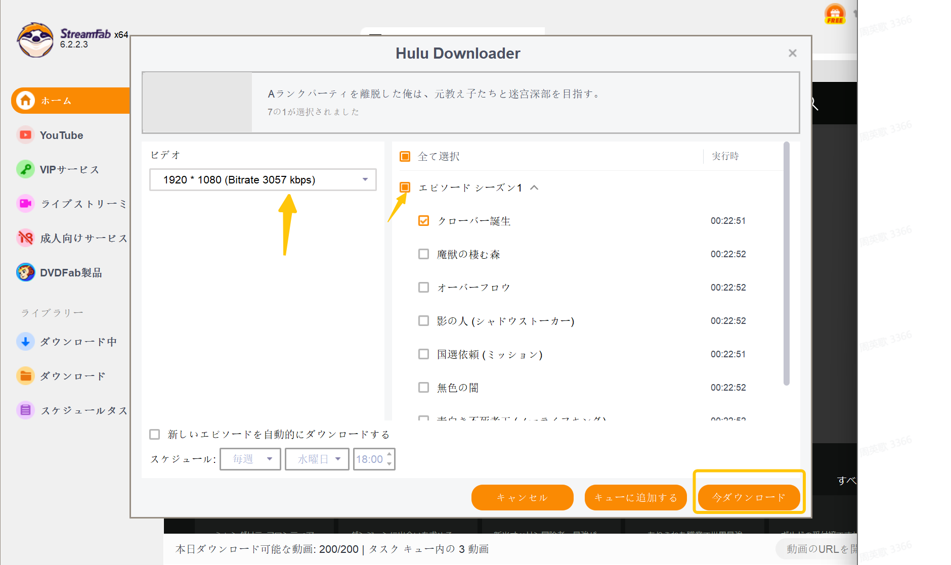This screenshot has height=565, width=951.
Task: Click the 魔獣の棲む森 episode title
Action: (468, 254)
